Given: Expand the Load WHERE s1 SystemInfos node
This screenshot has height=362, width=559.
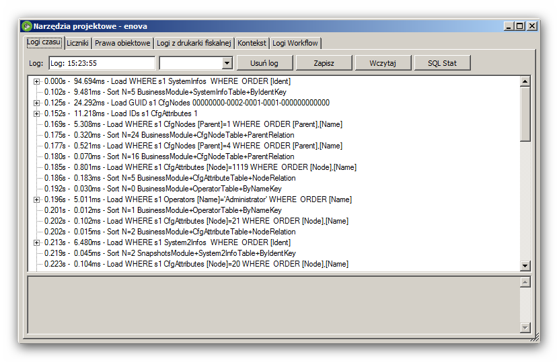Looking at the screenshot, I should [x=36, y=81].
